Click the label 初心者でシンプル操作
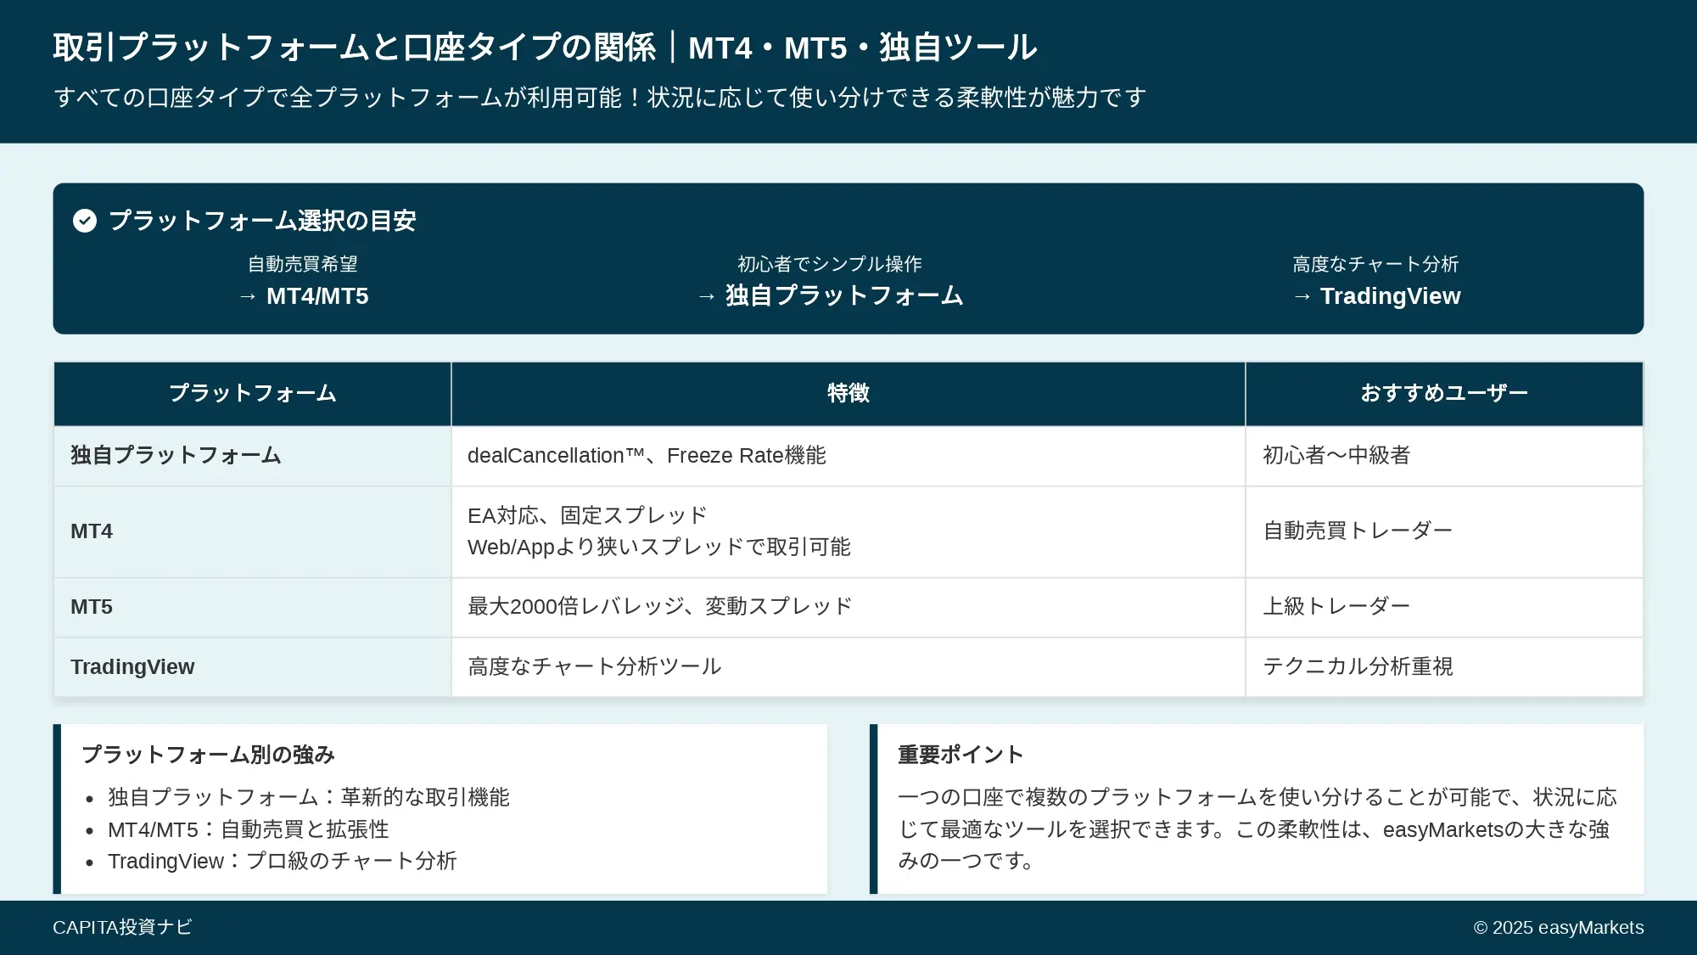 click(830, 264)
